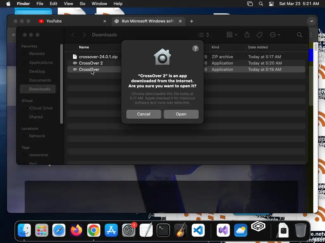Launch GarageBand from the Dock
This screenshot has width=325, height=243.
[x=181, y=230]
